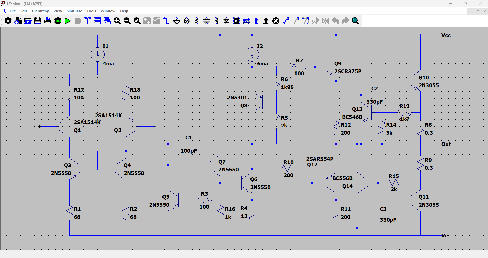Open the Settings gear in the toolbar
488x258 pixels.
(8, 21)
